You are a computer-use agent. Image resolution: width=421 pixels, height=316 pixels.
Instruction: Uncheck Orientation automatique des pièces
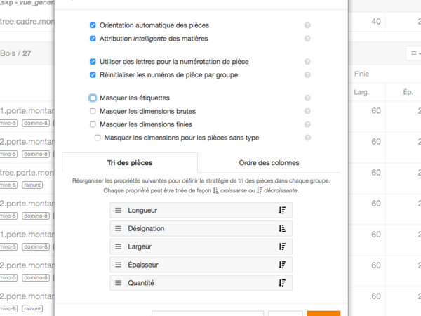click(93, 25)
